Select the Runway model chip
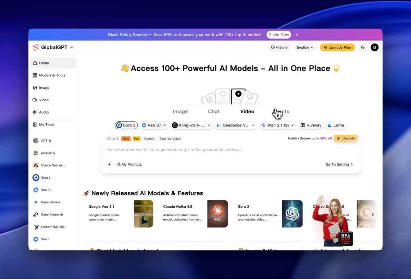 point(311,125)
